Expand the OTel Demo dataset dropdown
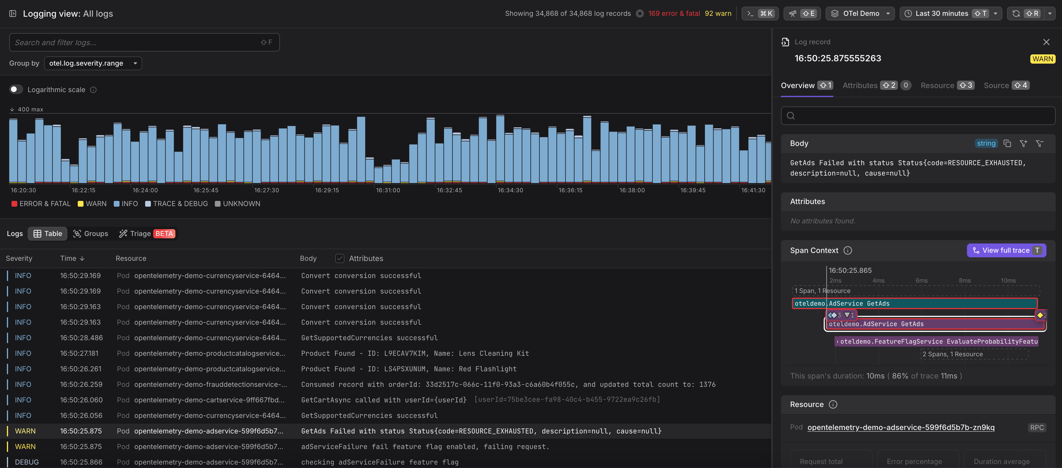This screenshot has width=1062, height=468. pos(860,14)
